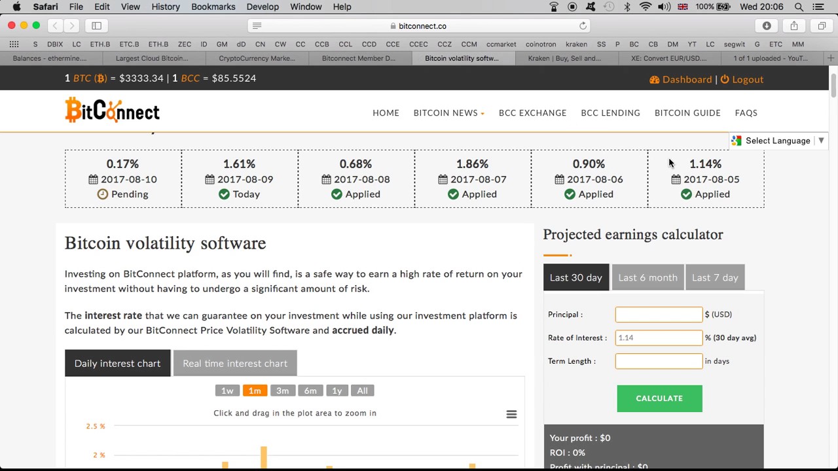This screenshot has width=838, height=471.
Task: Open the Develop menu
Action: tap(263, 7)
